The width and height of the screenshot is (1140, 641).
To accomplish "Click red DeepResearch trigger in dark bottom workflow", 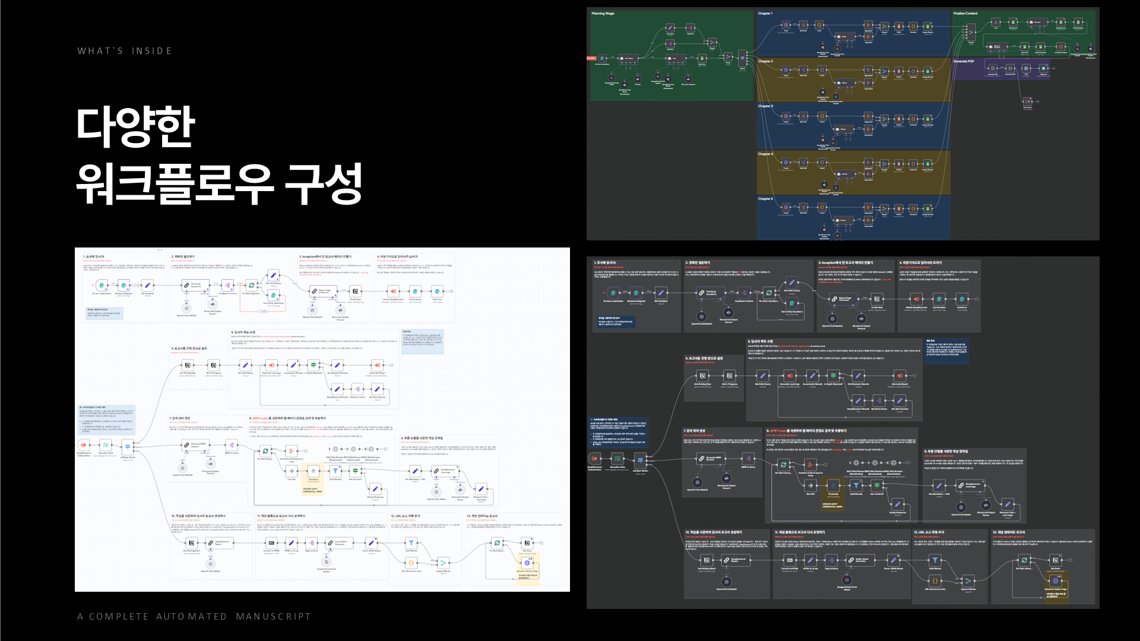I will 594,458.
